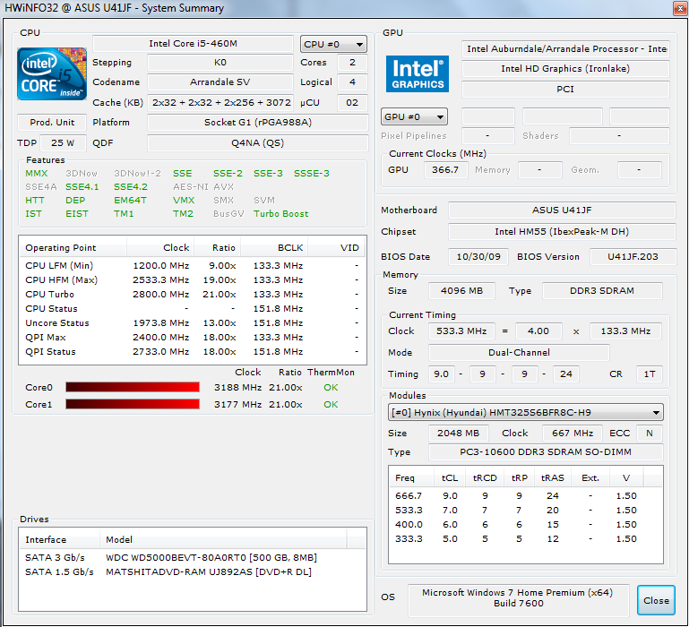
Task: Click the Cores count field
Action: [352, 63]
